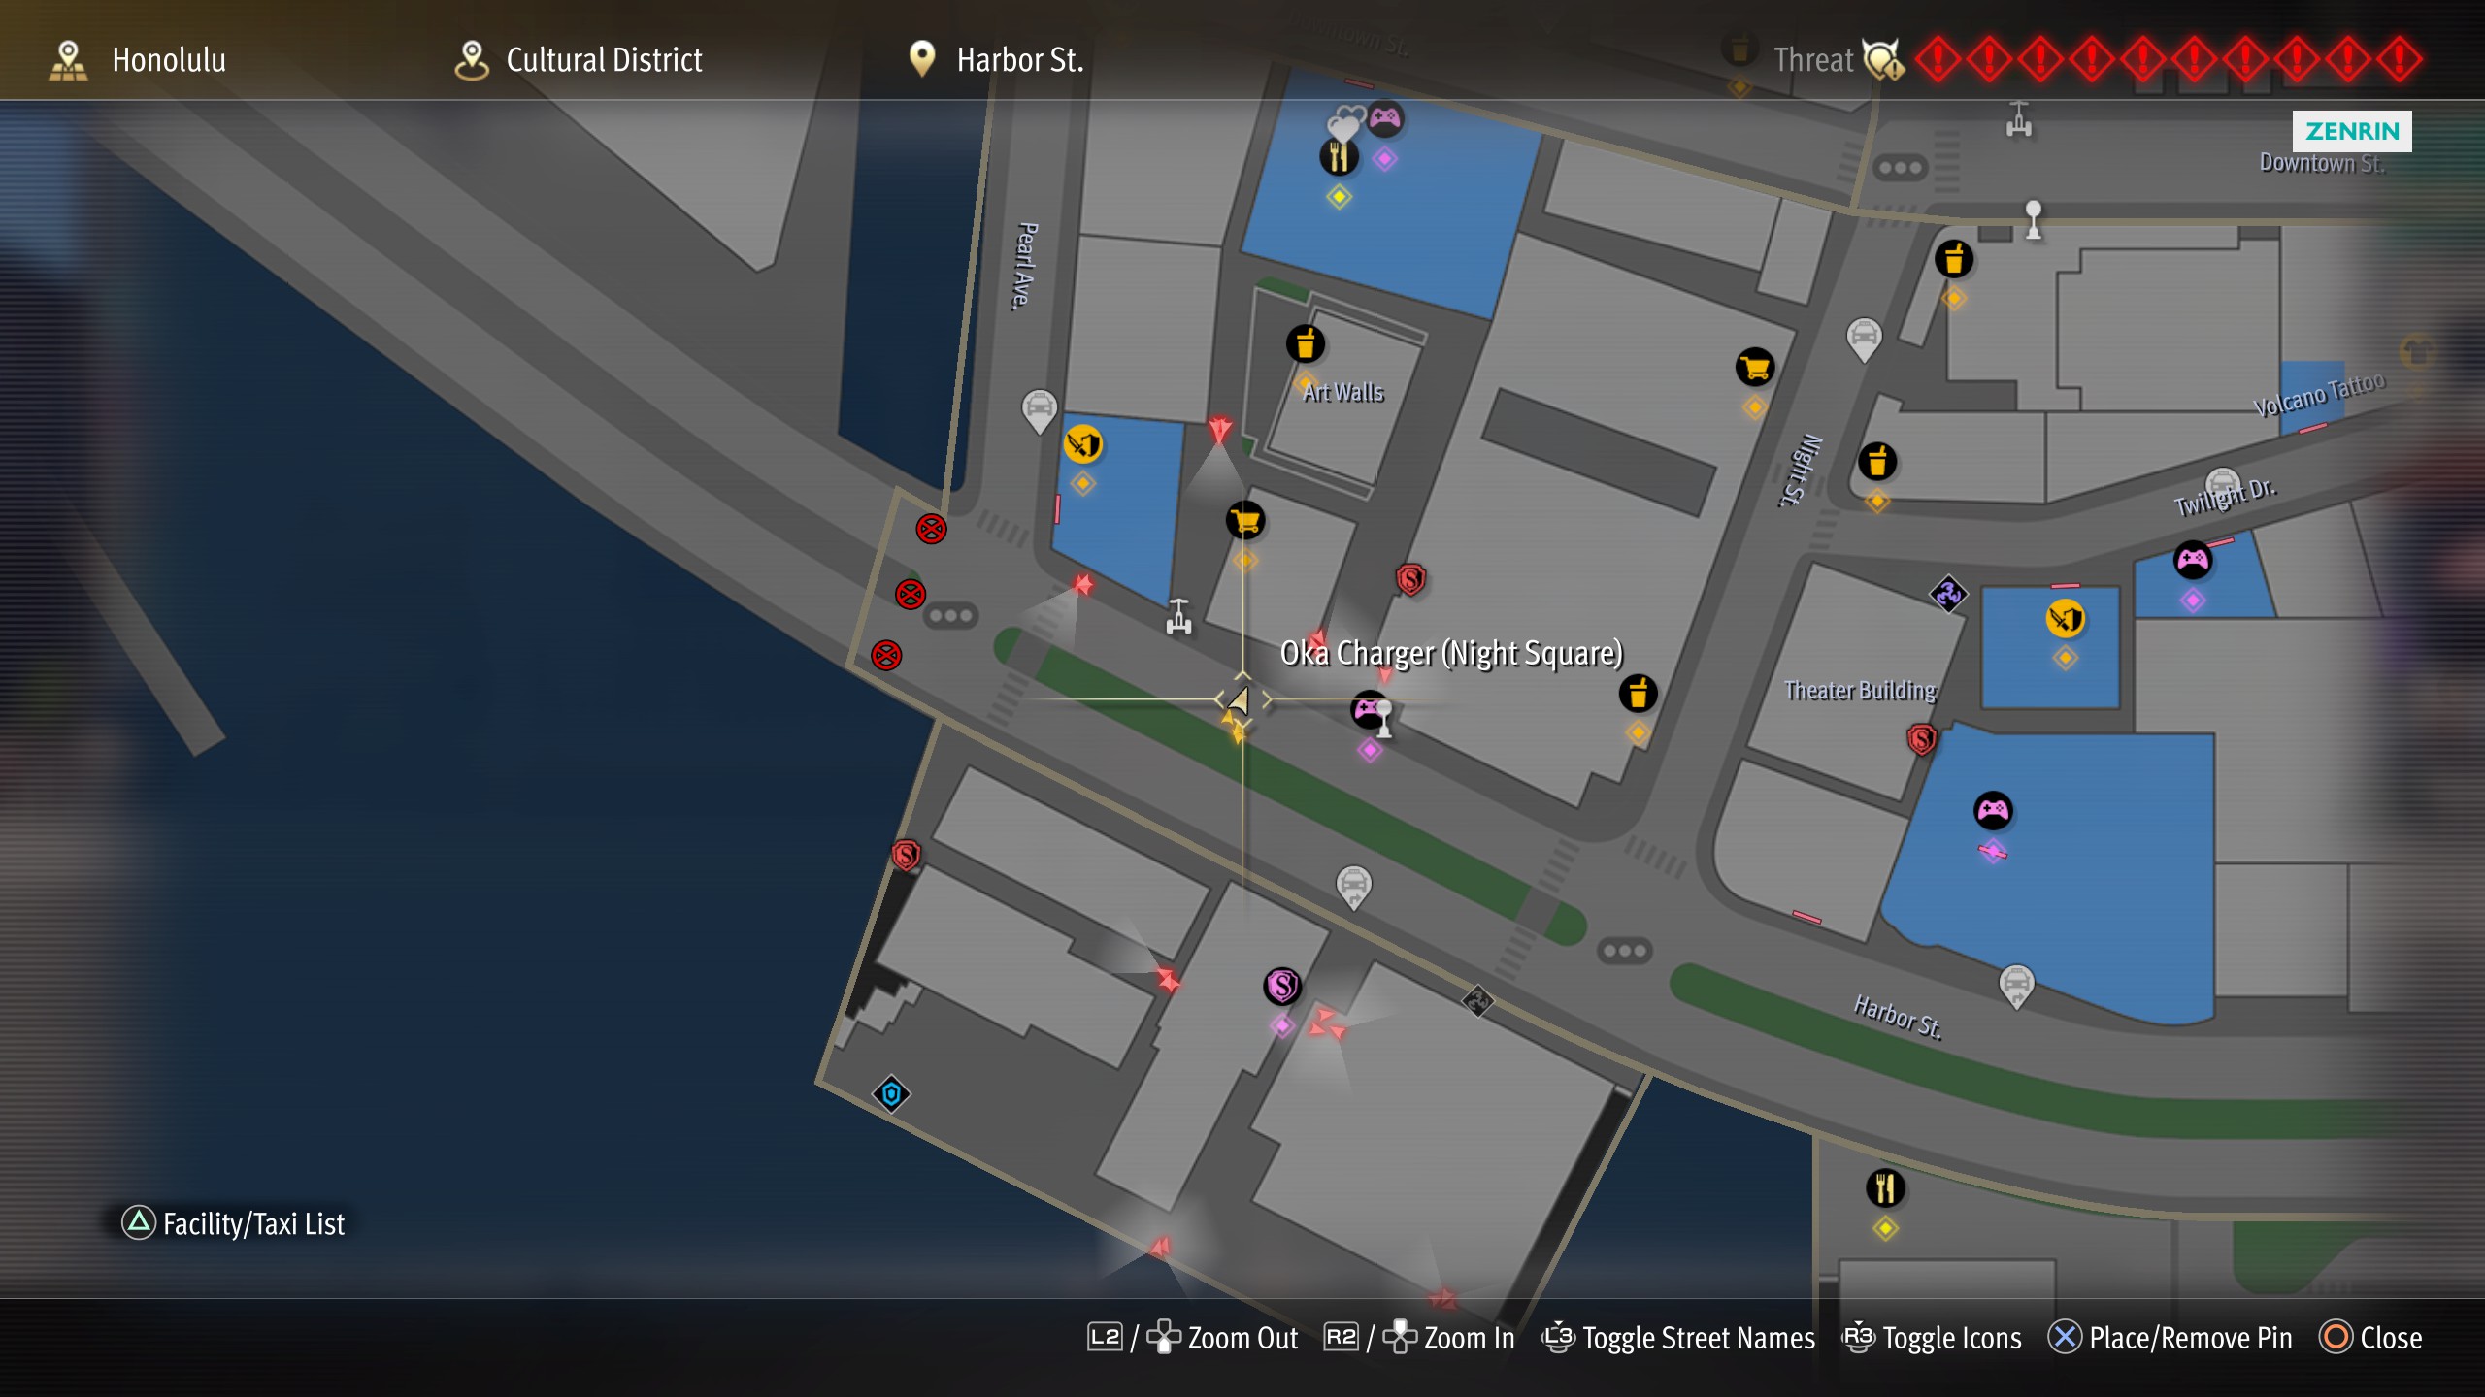Click the red shield icon beside Theater Building

[1921, 739]
